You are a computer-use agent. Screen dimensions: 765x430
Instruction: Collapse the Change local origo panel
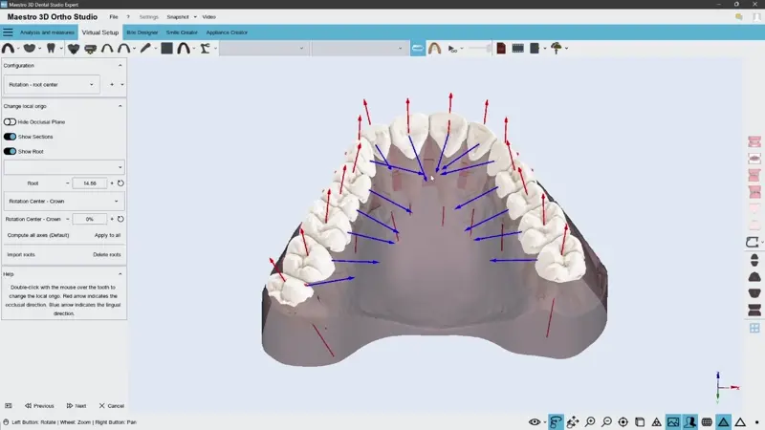tap(120, 106)
